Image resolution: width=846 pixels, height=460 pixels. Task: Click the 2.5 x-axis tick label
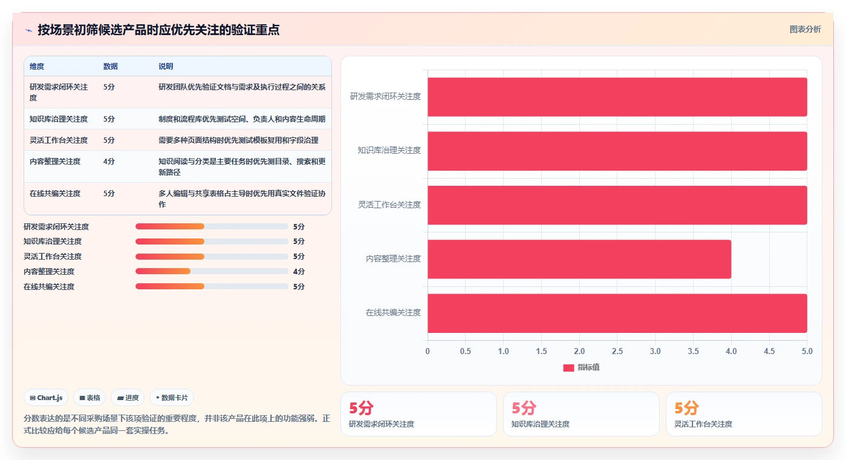pyautogui.click(x=617, y=352)
